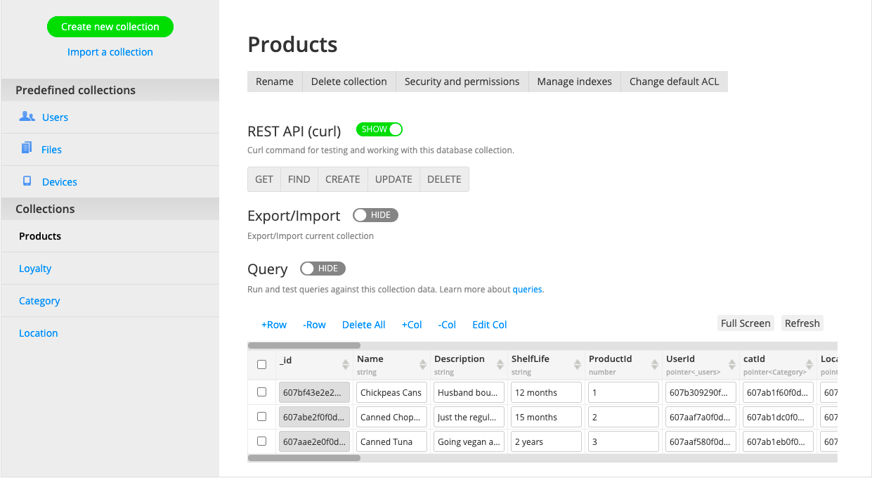This screenshot has width=872, height=478.
Task: Sort by the catId column arrows
Action: click(809, 364)
